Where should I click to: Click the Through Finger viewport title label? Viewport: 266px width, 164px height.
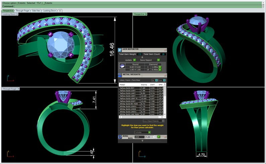coord(10,89)
